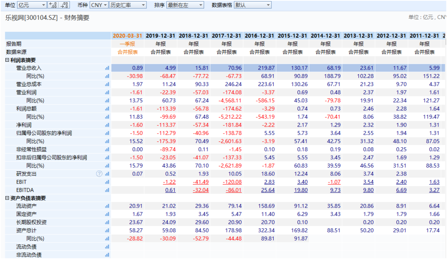Open the 历史汇率 exchange rate dropdown

coord(128,5)
